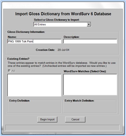This screenshot has width=126, height=136.
Task: Click the Begin Import button
Action: coord(47,119)
